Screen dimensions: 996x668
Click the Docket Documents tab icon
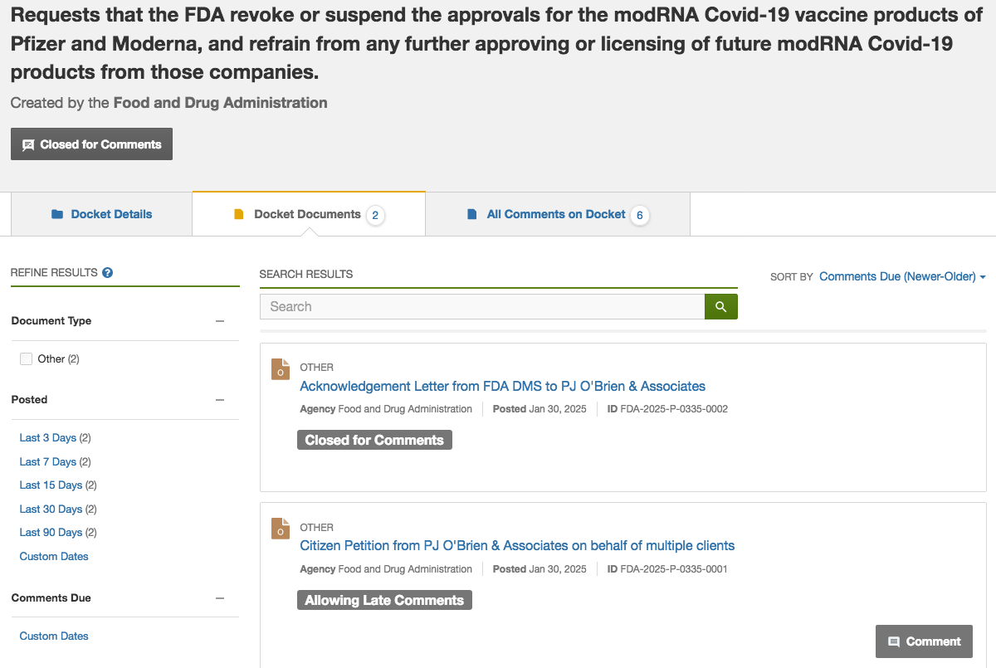click(x=239, y=214)
